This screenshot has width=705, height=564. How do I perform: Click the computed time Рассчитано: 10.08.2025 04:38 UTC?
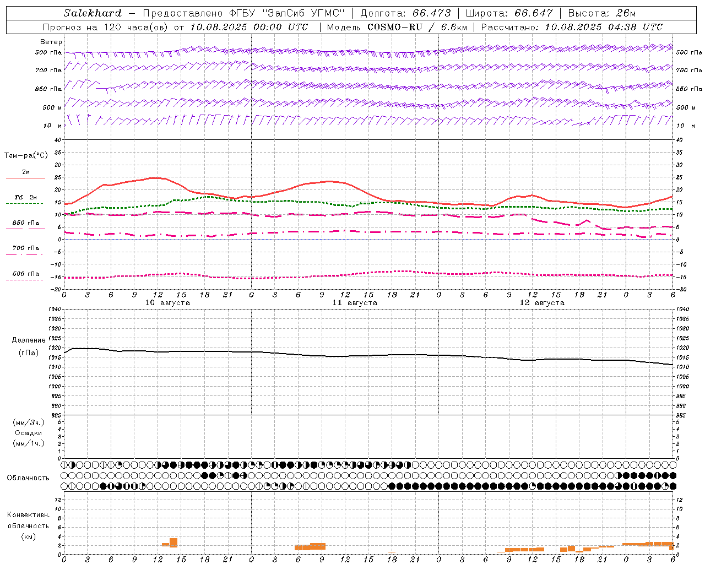(x=572, y=27)
